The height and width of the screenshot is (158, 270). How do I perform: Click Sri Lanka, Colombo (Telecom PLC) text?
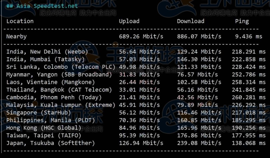61,67
